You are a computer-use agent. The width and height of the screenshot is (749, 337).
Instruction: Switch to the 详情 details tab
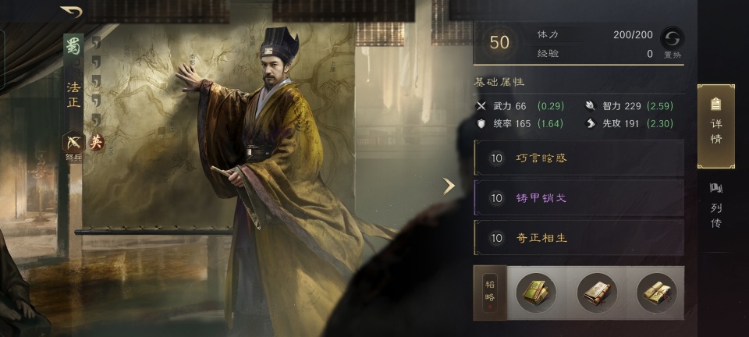(x=715, y=126)
